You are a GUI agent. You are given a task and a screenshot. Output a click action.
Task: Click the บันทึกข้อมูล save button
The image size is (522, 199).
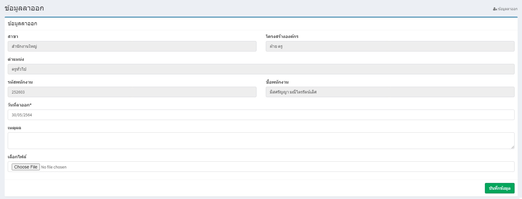pyautogui.click(x=499, y=188)
